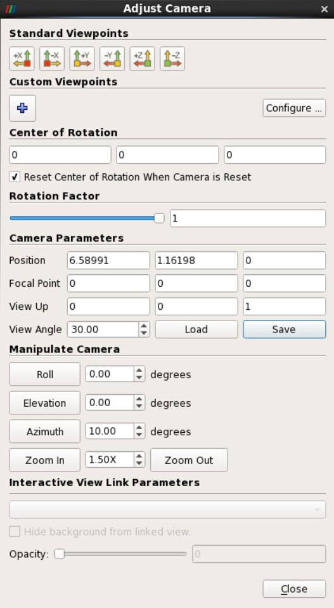This screenshot has height=608, width=334.
Task: Open Interactive View Link Parameters dropdown
Action: [167, 509]
